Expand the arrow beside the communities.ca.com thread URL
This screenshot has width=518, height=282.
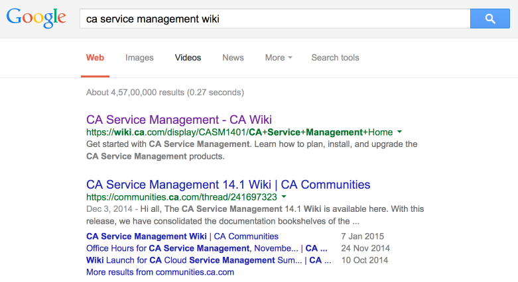click(284, 197)
